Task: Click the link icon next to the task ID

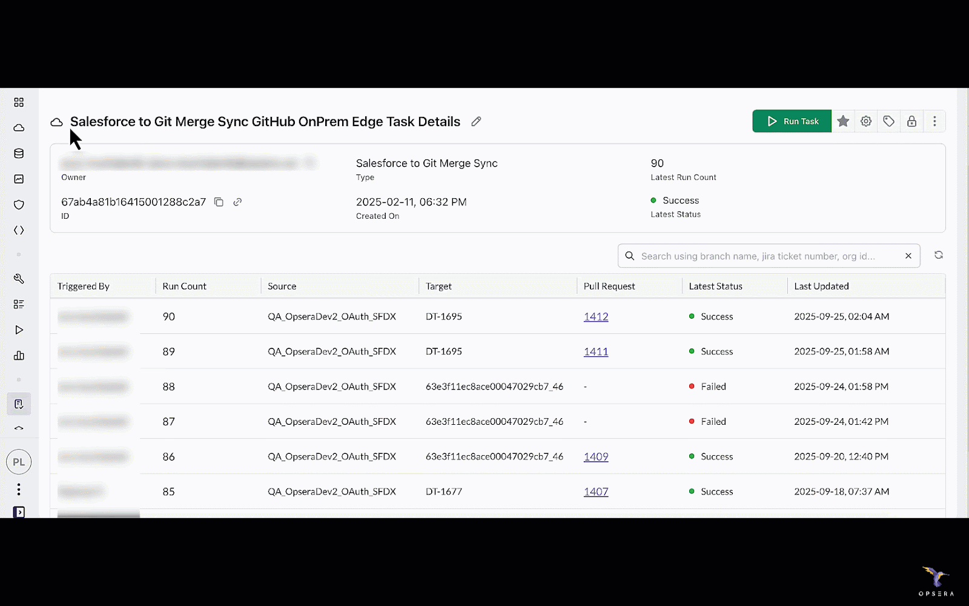Action: 237,202
